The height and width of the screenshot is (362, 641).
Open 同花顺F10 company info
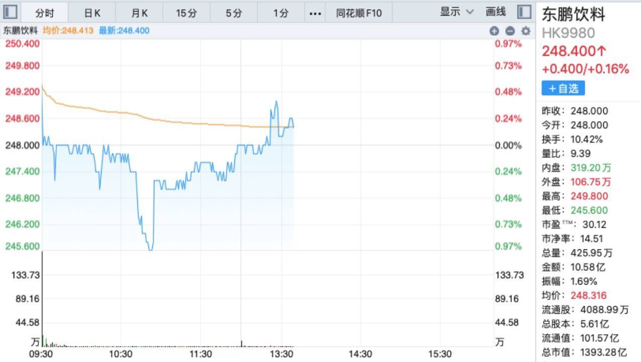point(359,13)
